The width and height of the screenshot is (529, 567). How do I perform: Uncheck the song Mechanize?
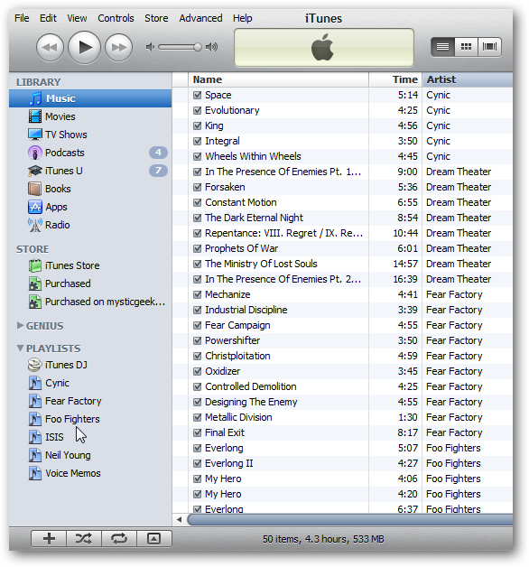tap(197, 294)
